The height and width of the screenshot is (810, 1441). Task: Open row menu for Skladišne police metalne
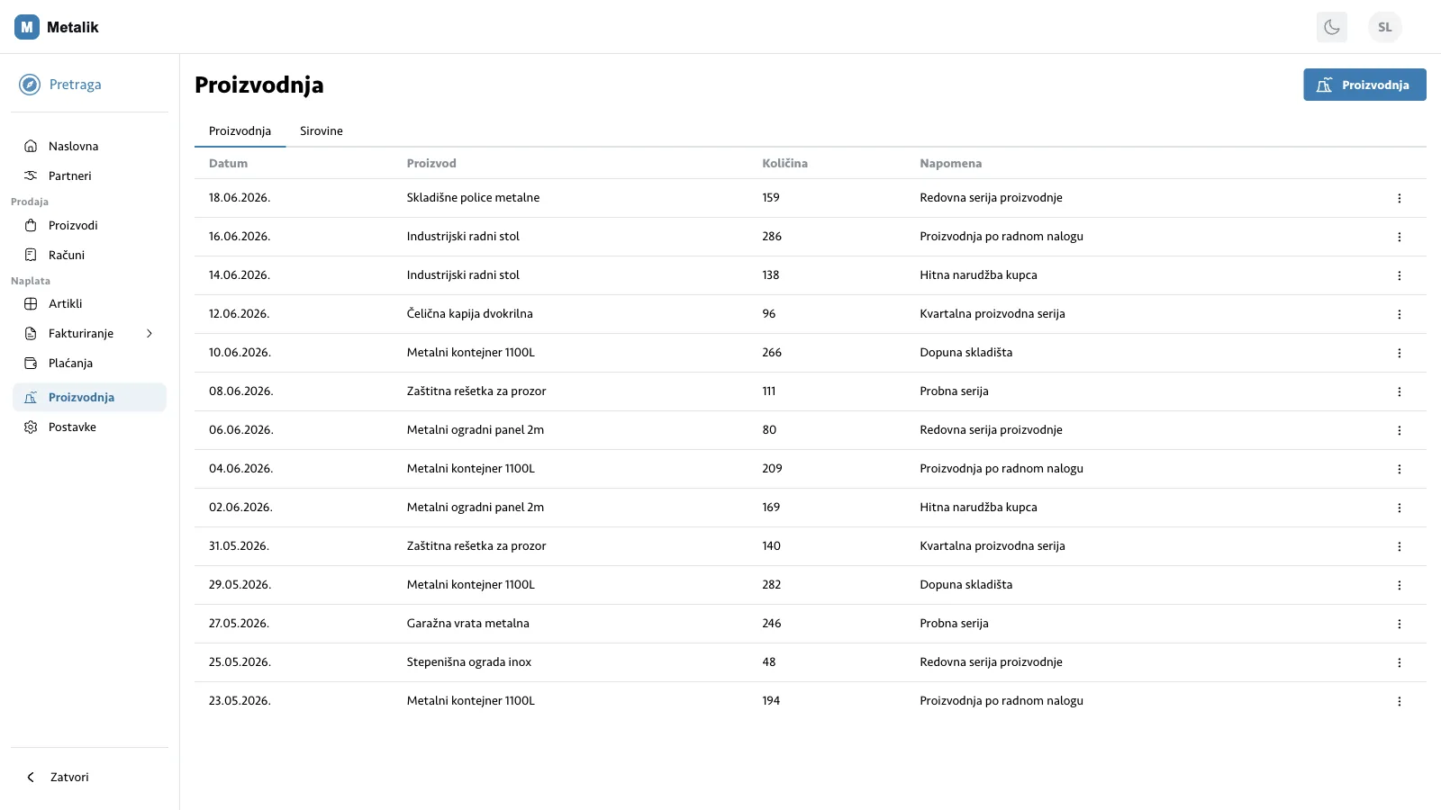(1399, 198)
